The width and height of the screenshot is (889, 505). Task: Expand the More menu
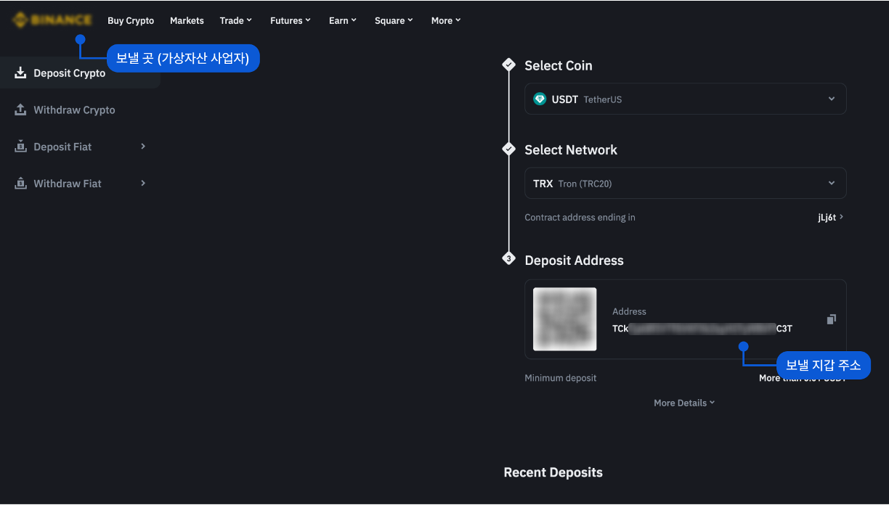coord(446,21)
